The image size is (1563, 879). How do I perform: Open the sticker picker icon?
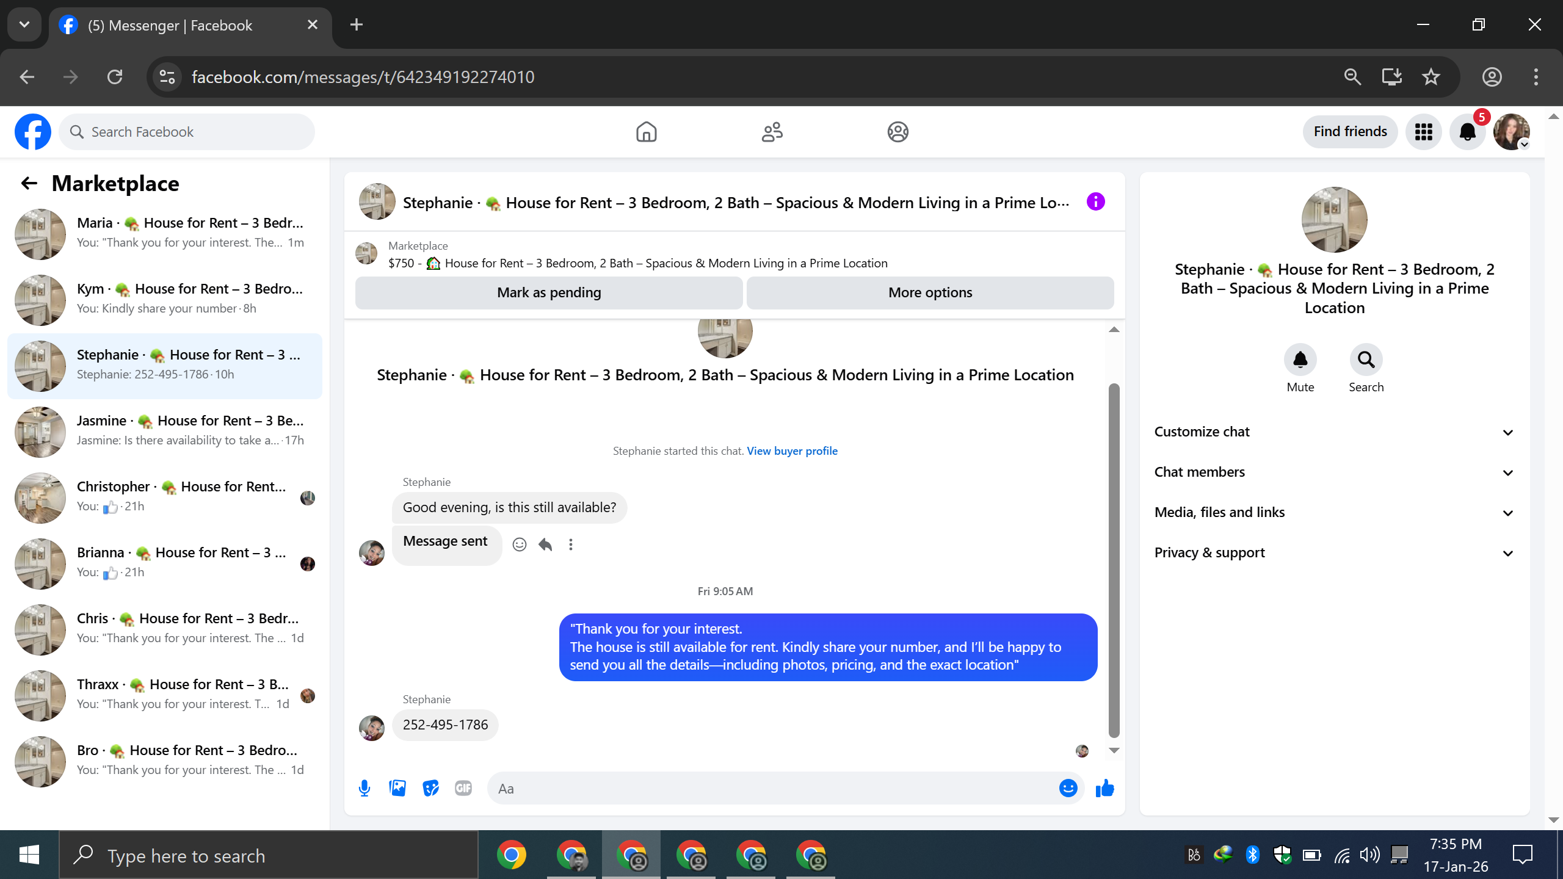[x=430, y=788]
